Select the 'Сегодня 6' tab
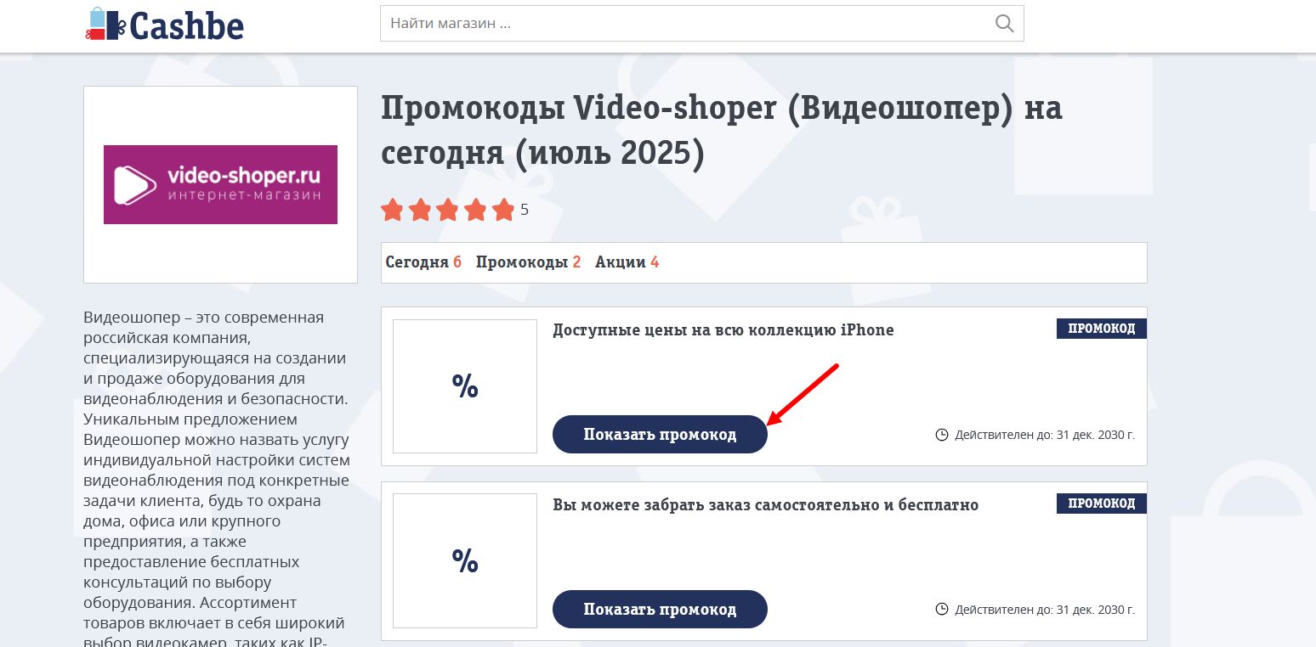The width and height of the screenshot is (1316, 647). click(423, 262)
